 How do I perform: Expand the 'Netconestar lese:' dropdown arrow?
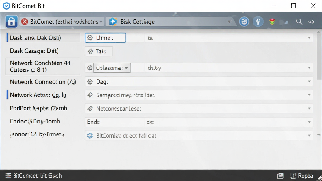(309, 108)
